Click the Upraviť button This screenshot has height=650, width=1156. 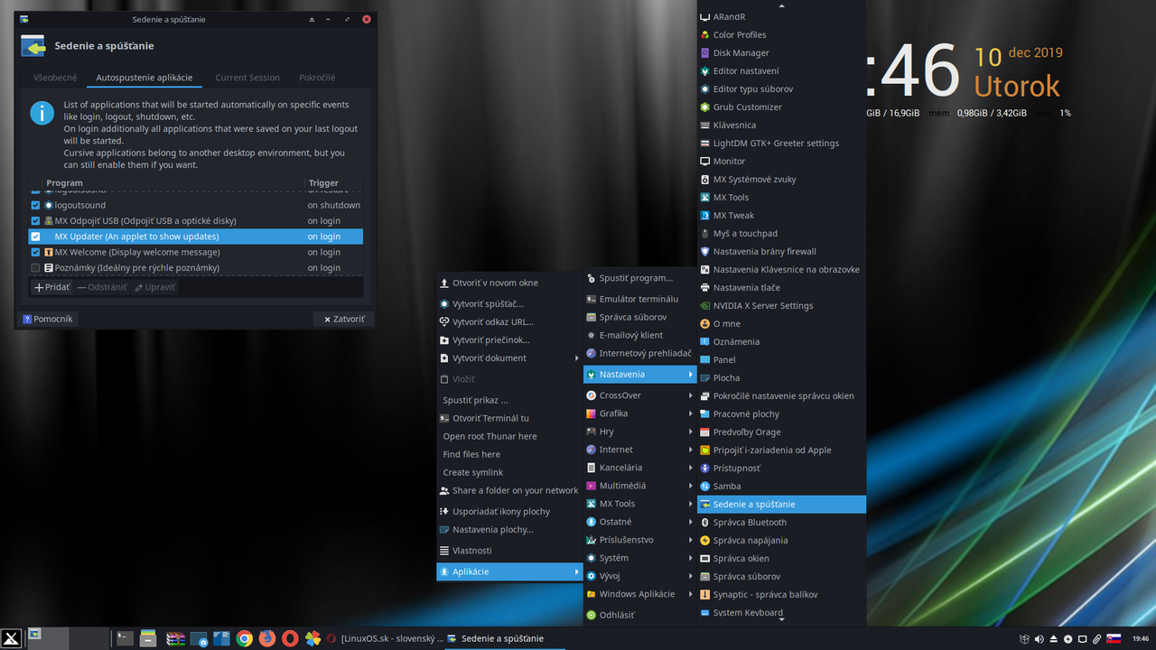click(154, 287)
